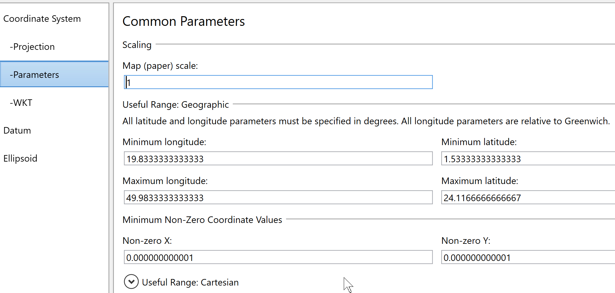The height and width of the screenshot is (293, 615).
Task: Select the -Projection sidebar item
Action: point(32,47)
